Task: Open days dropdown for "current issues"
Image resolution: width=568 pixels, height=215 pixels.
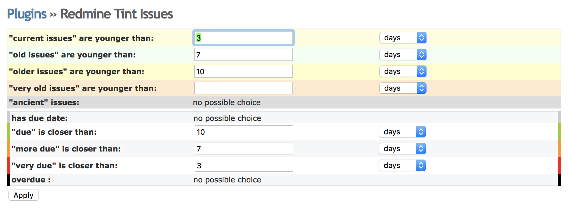Action: 403,38
